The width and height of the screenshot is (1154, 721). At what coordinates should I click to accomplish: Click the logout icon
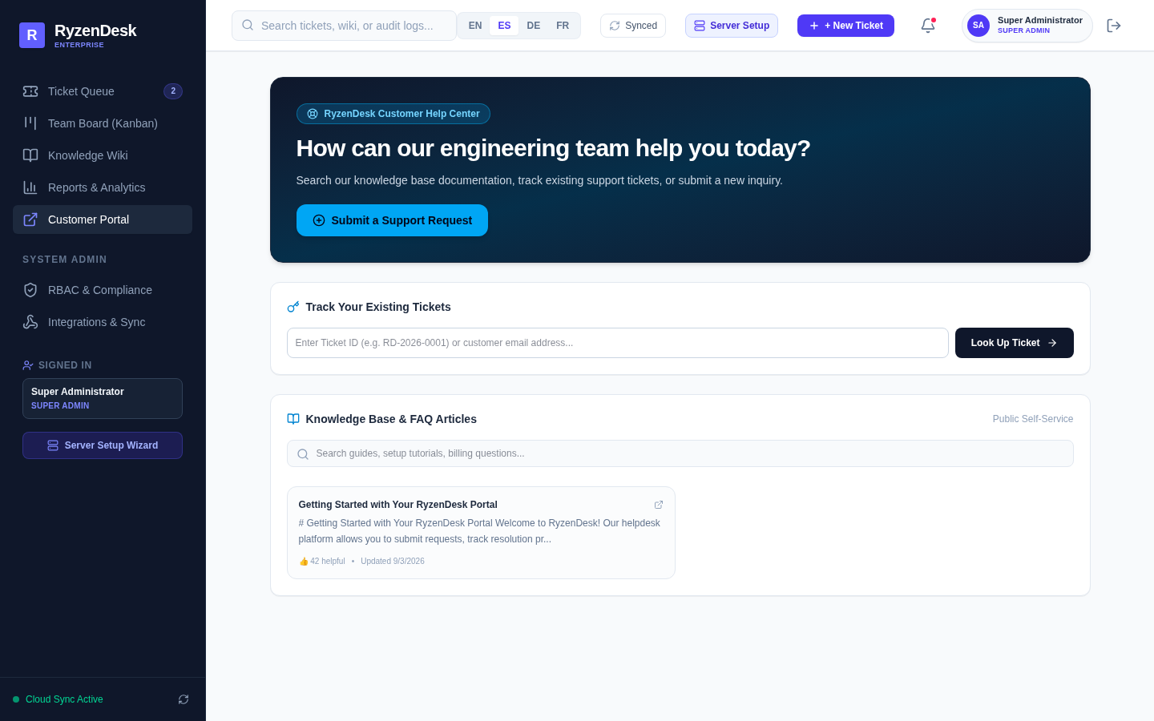pyautogui.click(x=1114, y=26)
